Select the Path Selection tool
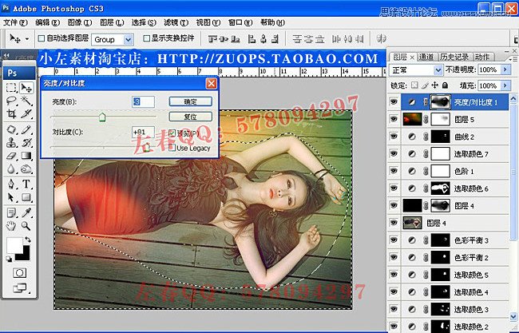 click(x=11, y=197)
